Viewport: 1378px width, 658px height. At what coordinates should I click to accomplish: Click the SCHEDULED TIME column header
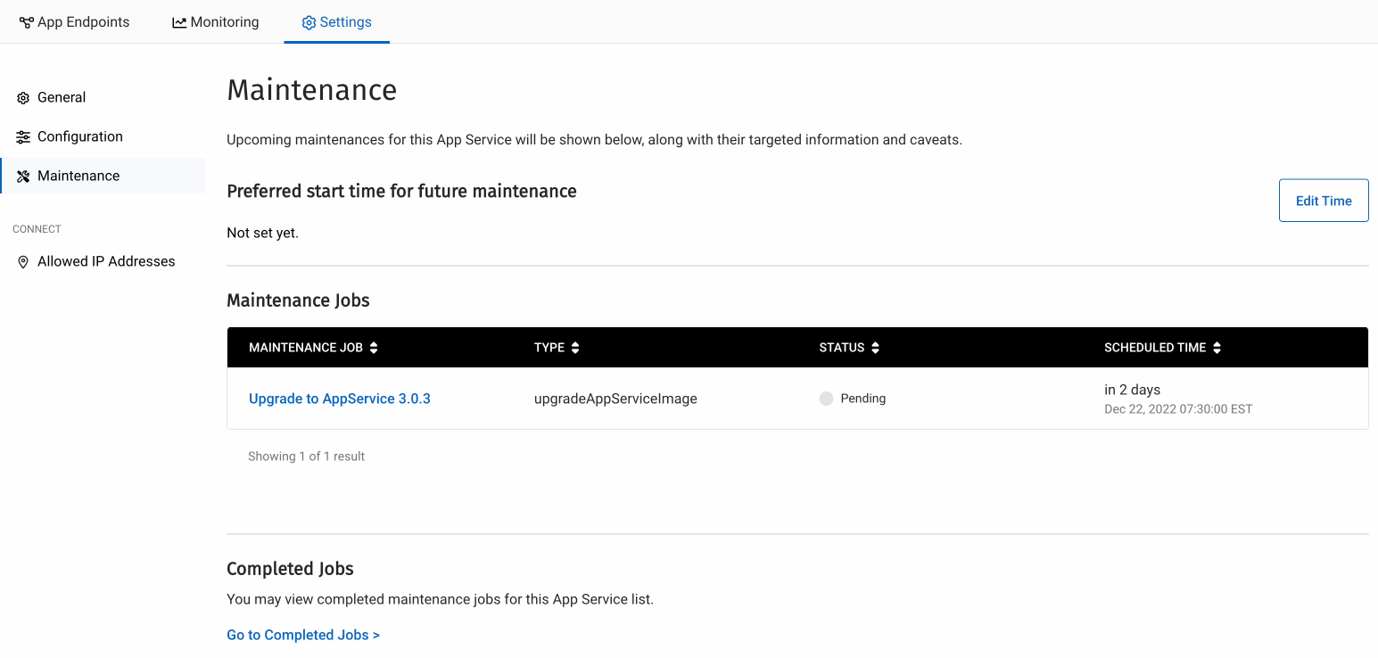pos(1155,348)
